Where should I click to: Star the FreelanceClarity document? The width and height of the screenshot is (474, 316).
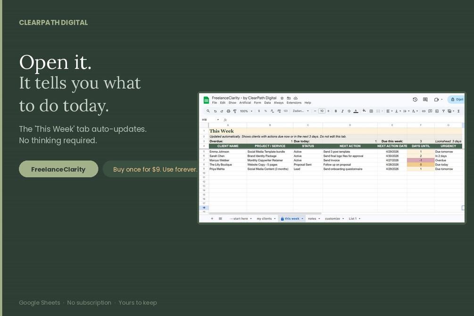pyautogui.click(x=282, y=98)
